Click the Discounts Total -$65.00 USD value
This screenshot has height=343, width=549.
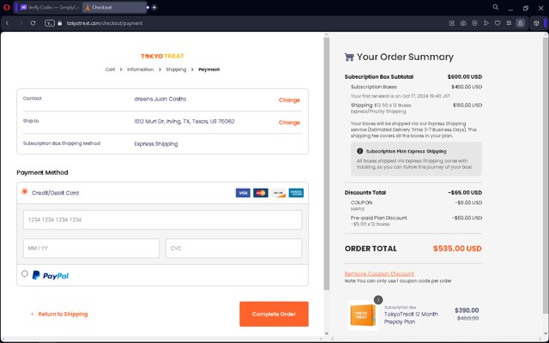click(465, 192)
